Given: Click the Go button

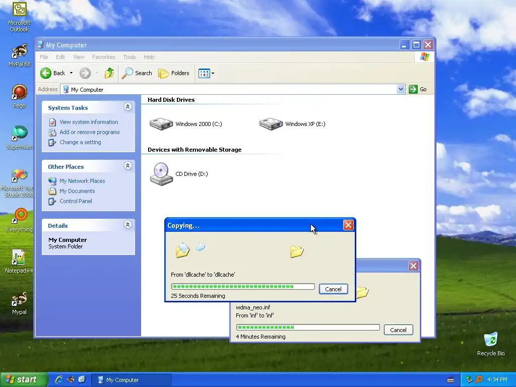Looking at the screenshot, I should [418, 89].
